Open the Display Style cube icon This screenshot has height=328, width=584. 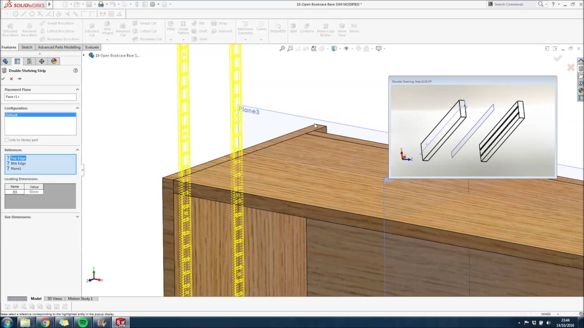pos(334,48)
